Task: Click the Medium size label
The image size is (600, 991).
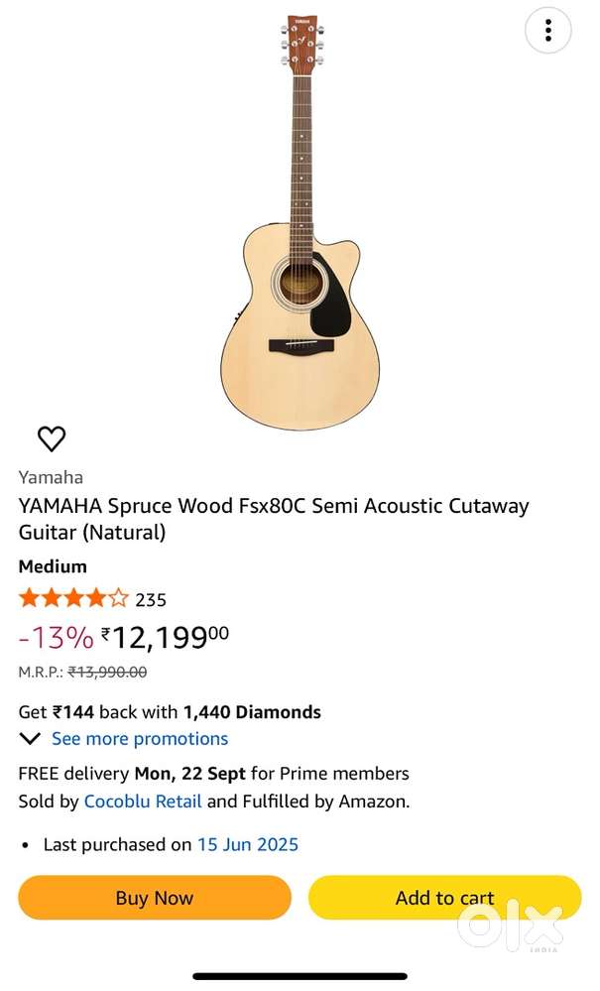Action: [x=53, y=566]
